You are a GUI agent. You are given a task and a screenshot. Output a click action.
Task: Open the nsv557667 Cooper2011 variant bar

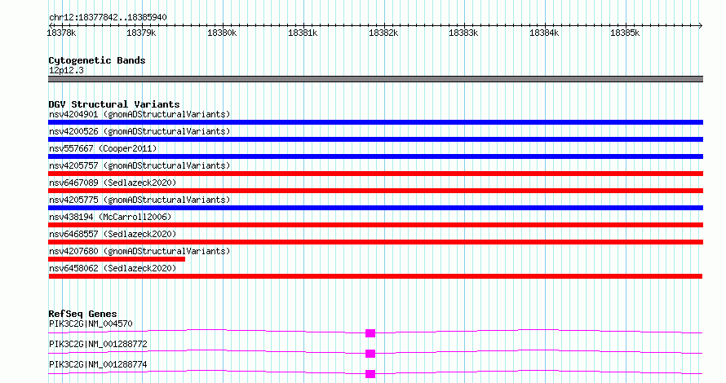[x=375, y=156]
